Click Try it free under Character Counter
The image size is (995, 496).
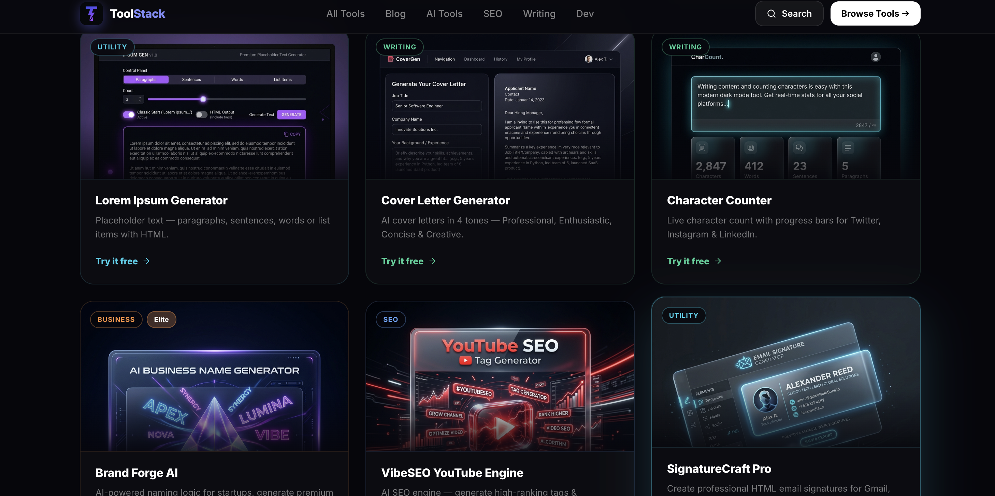tap(688, 261)
